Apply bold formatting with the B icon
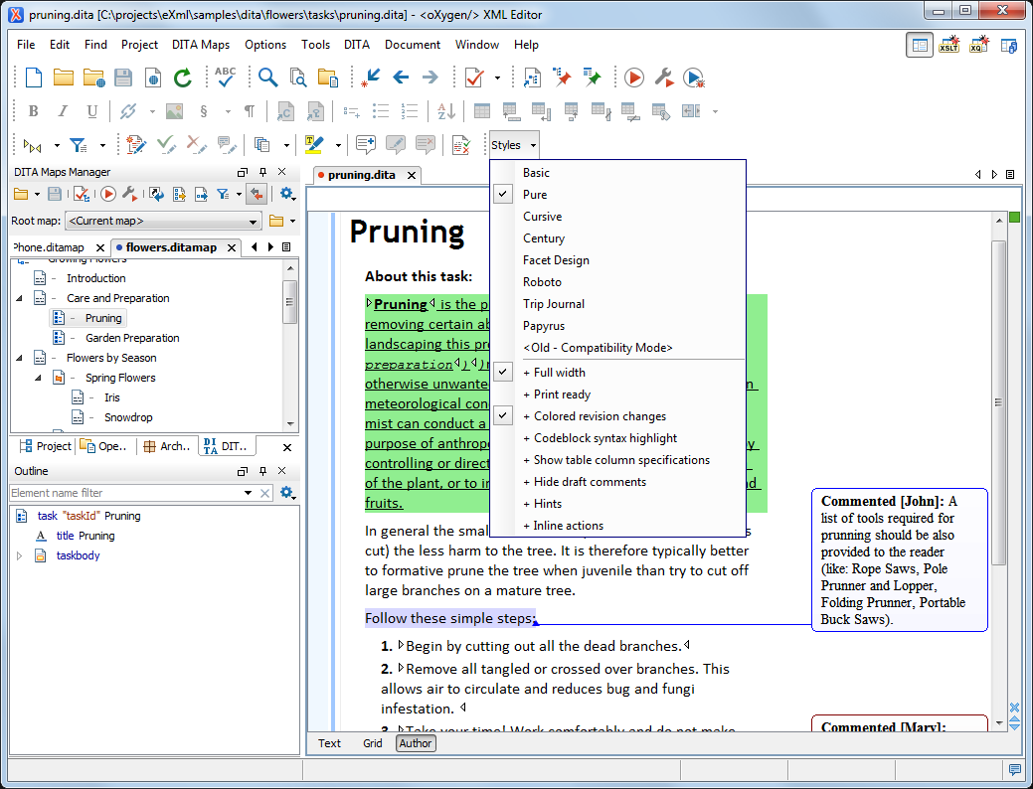This screenshot has width=1033, height=789. point(33,111)
